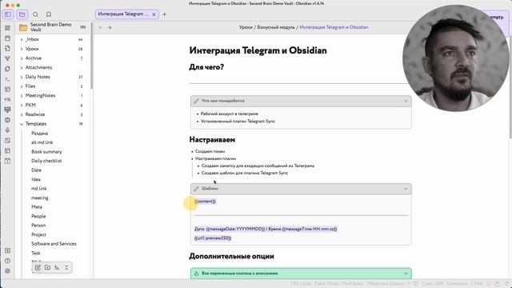This screenshot has height=288, width=512.
Task: Expand 'Все переменные плагина' callout chevron
Action: [406, 274]
